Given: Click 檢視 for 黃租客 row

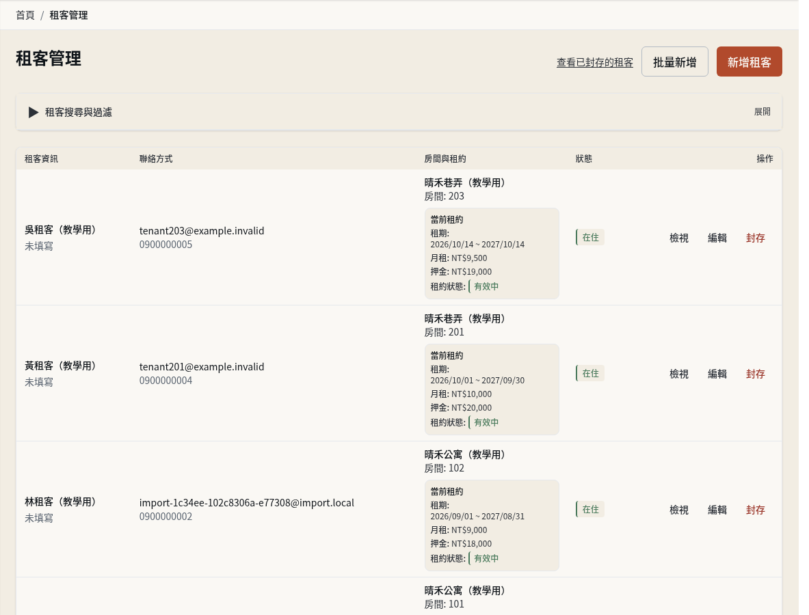Looking at the screenshot, I should 678,374.
